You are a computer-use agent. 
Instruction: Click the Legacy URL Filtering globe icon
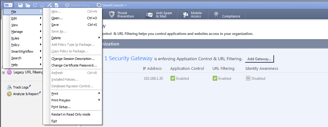pos(9,72)
